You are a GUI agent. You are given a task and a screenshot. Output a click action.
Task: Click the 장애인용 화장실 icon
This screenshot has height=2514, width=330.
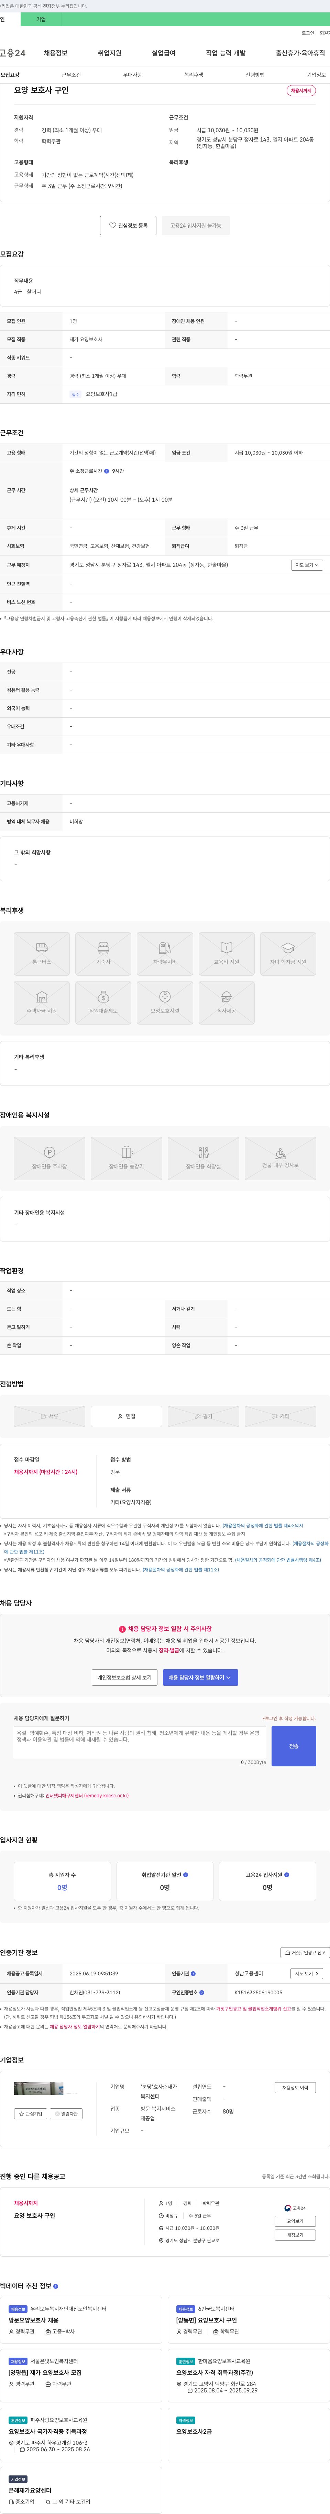tap(203, 1159)
